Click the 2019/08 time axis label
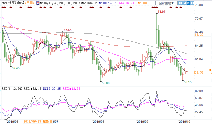212x124 pixels. (99, 121)
